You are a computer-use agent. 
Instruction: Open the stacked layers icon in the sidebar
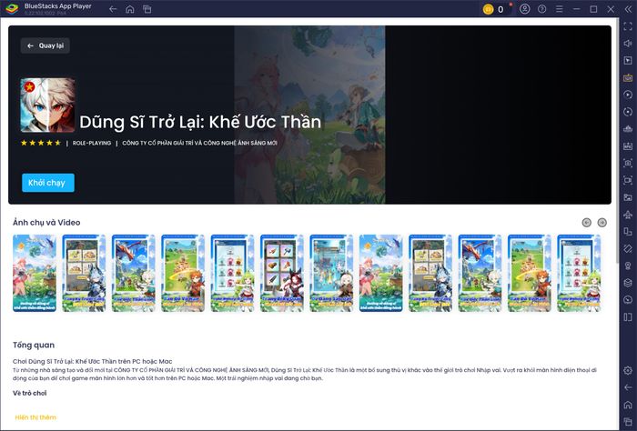tap(628, 283)
